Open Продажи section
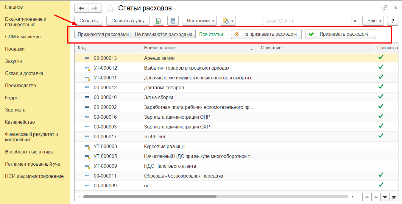The height and width of the screenshot is (204, 402). (x=15, y=49)
